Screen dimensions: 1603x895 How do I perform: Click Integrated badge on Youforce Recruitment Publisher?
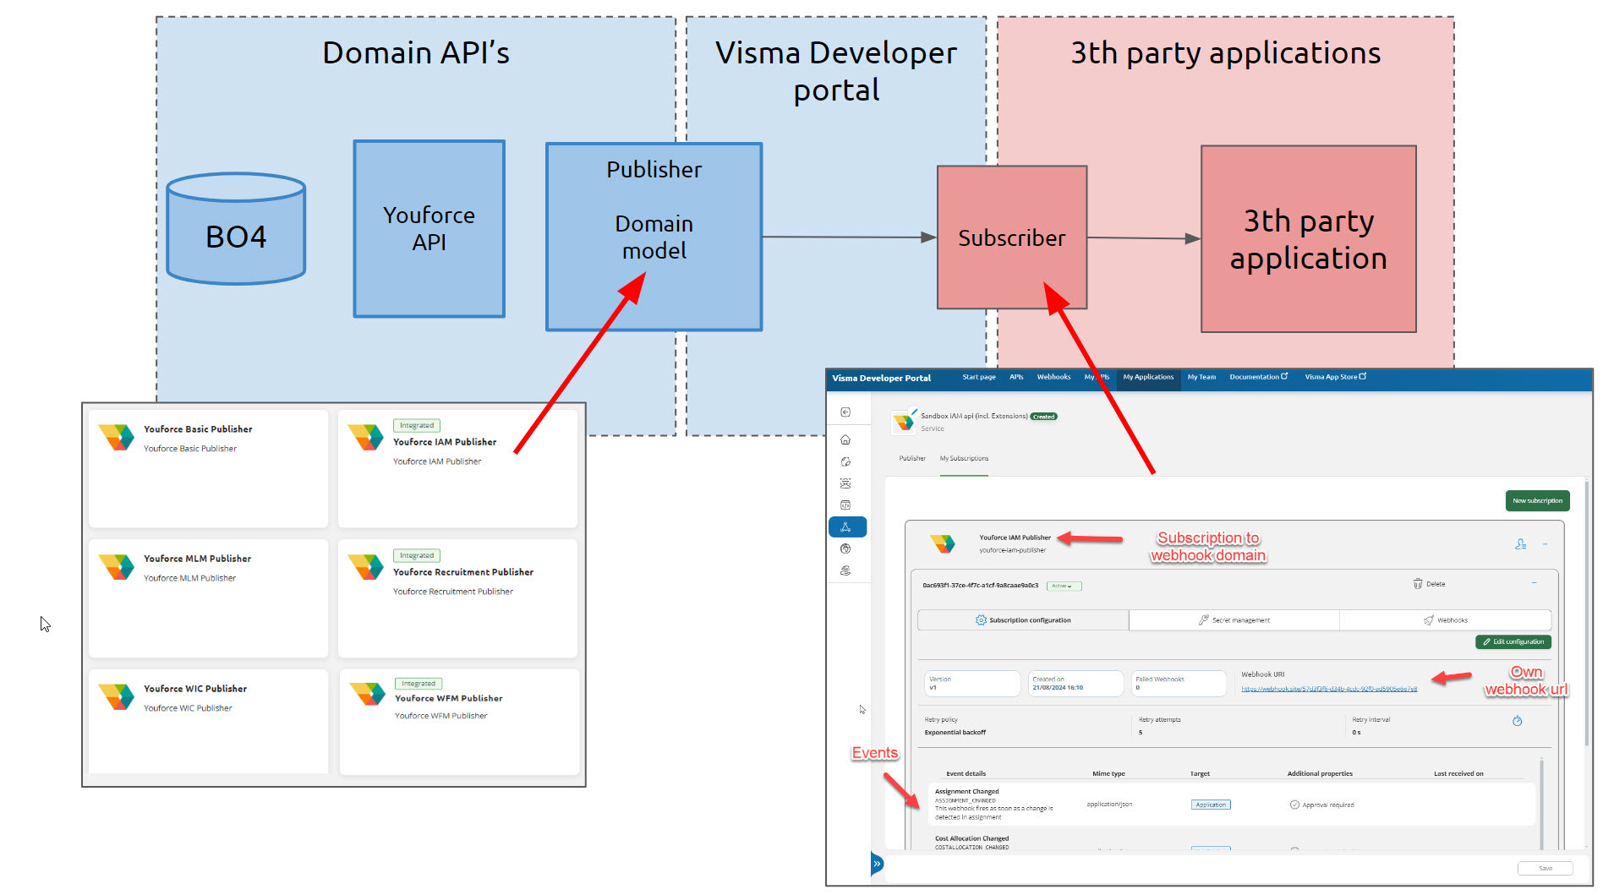[x=417, y=555]
